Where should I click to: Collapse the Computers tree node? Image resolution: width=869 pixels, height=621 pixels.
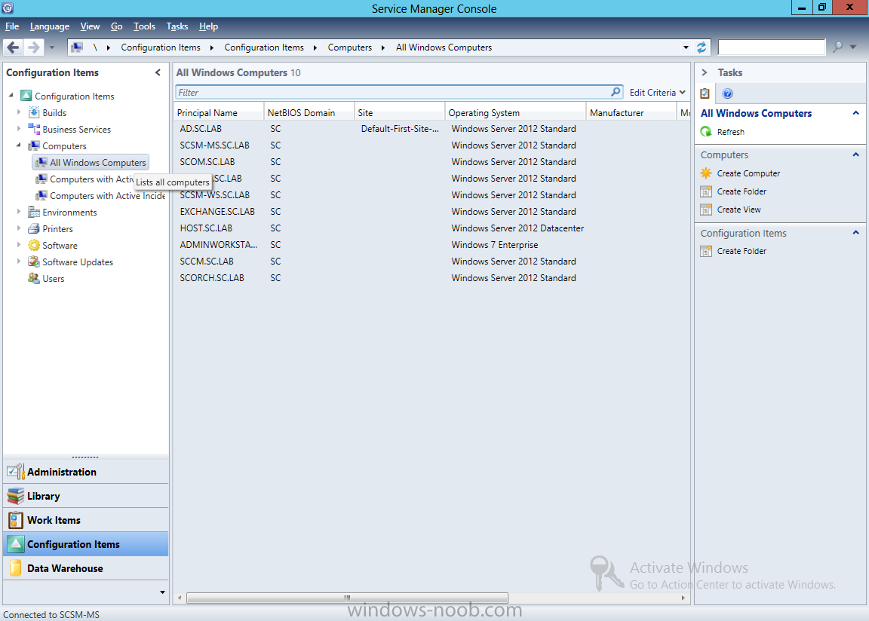(19, 145)
